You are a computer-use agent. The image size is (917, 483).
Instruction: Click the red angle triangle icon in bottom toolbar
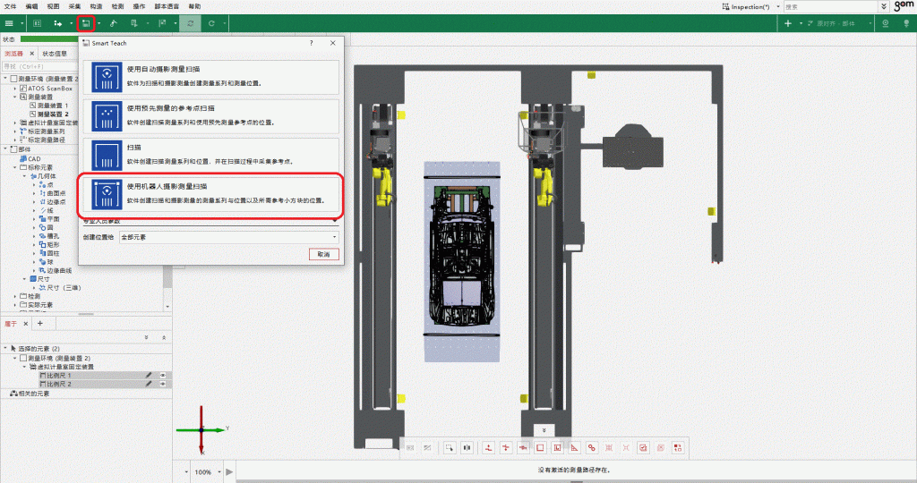click(574, 447)
